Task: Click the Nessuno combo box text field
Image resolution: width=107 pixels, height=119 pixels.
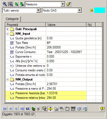Action: pyautogui.click(x=43, y=4)
